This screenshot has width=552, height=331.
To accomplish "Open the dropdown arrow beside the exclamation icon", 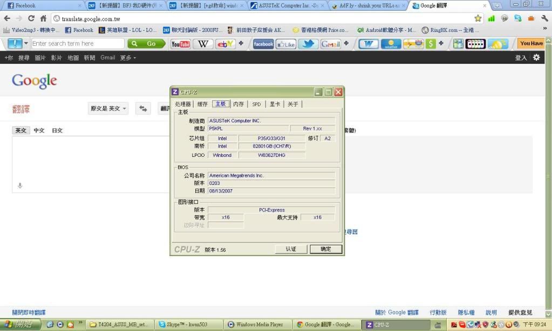I will point(26,44).
